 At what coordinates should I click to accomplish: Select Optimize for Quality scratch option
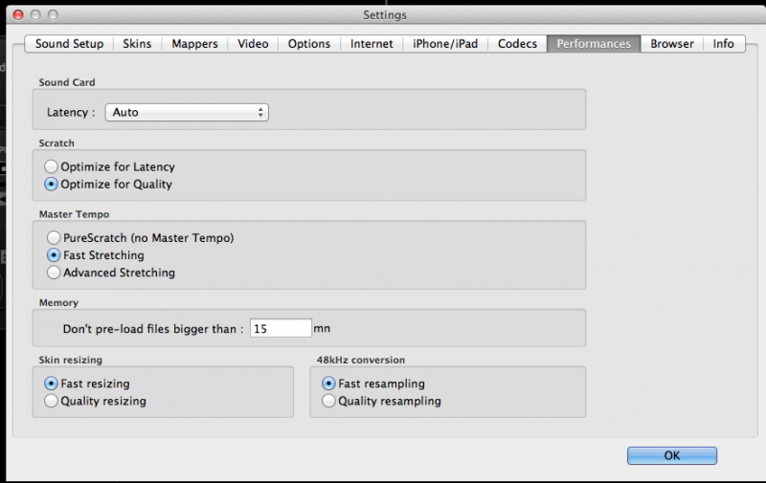click(x=52, y=184)
